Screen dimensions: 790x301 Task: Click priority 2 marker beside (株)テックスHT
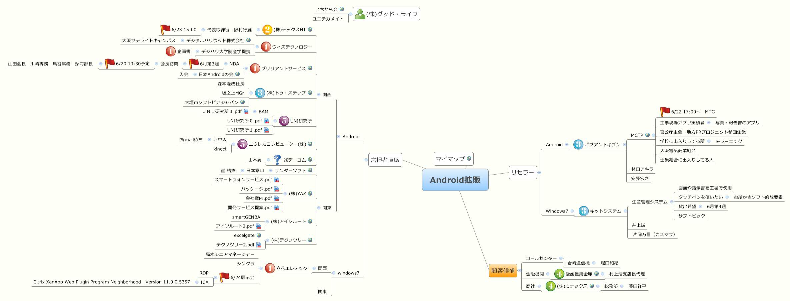point(267,30)
